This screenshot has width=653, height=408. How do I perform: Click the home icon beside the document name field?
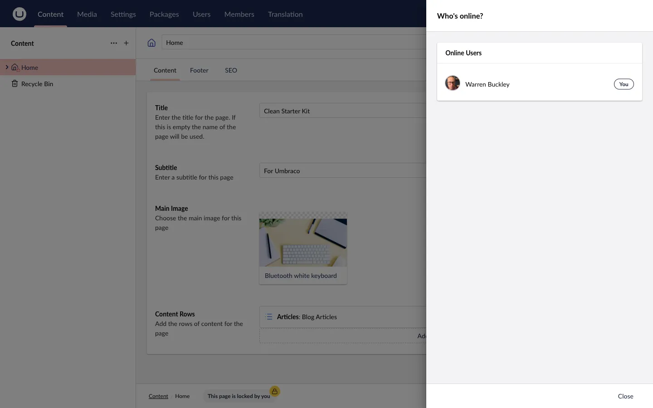click(x=151, y=42)
